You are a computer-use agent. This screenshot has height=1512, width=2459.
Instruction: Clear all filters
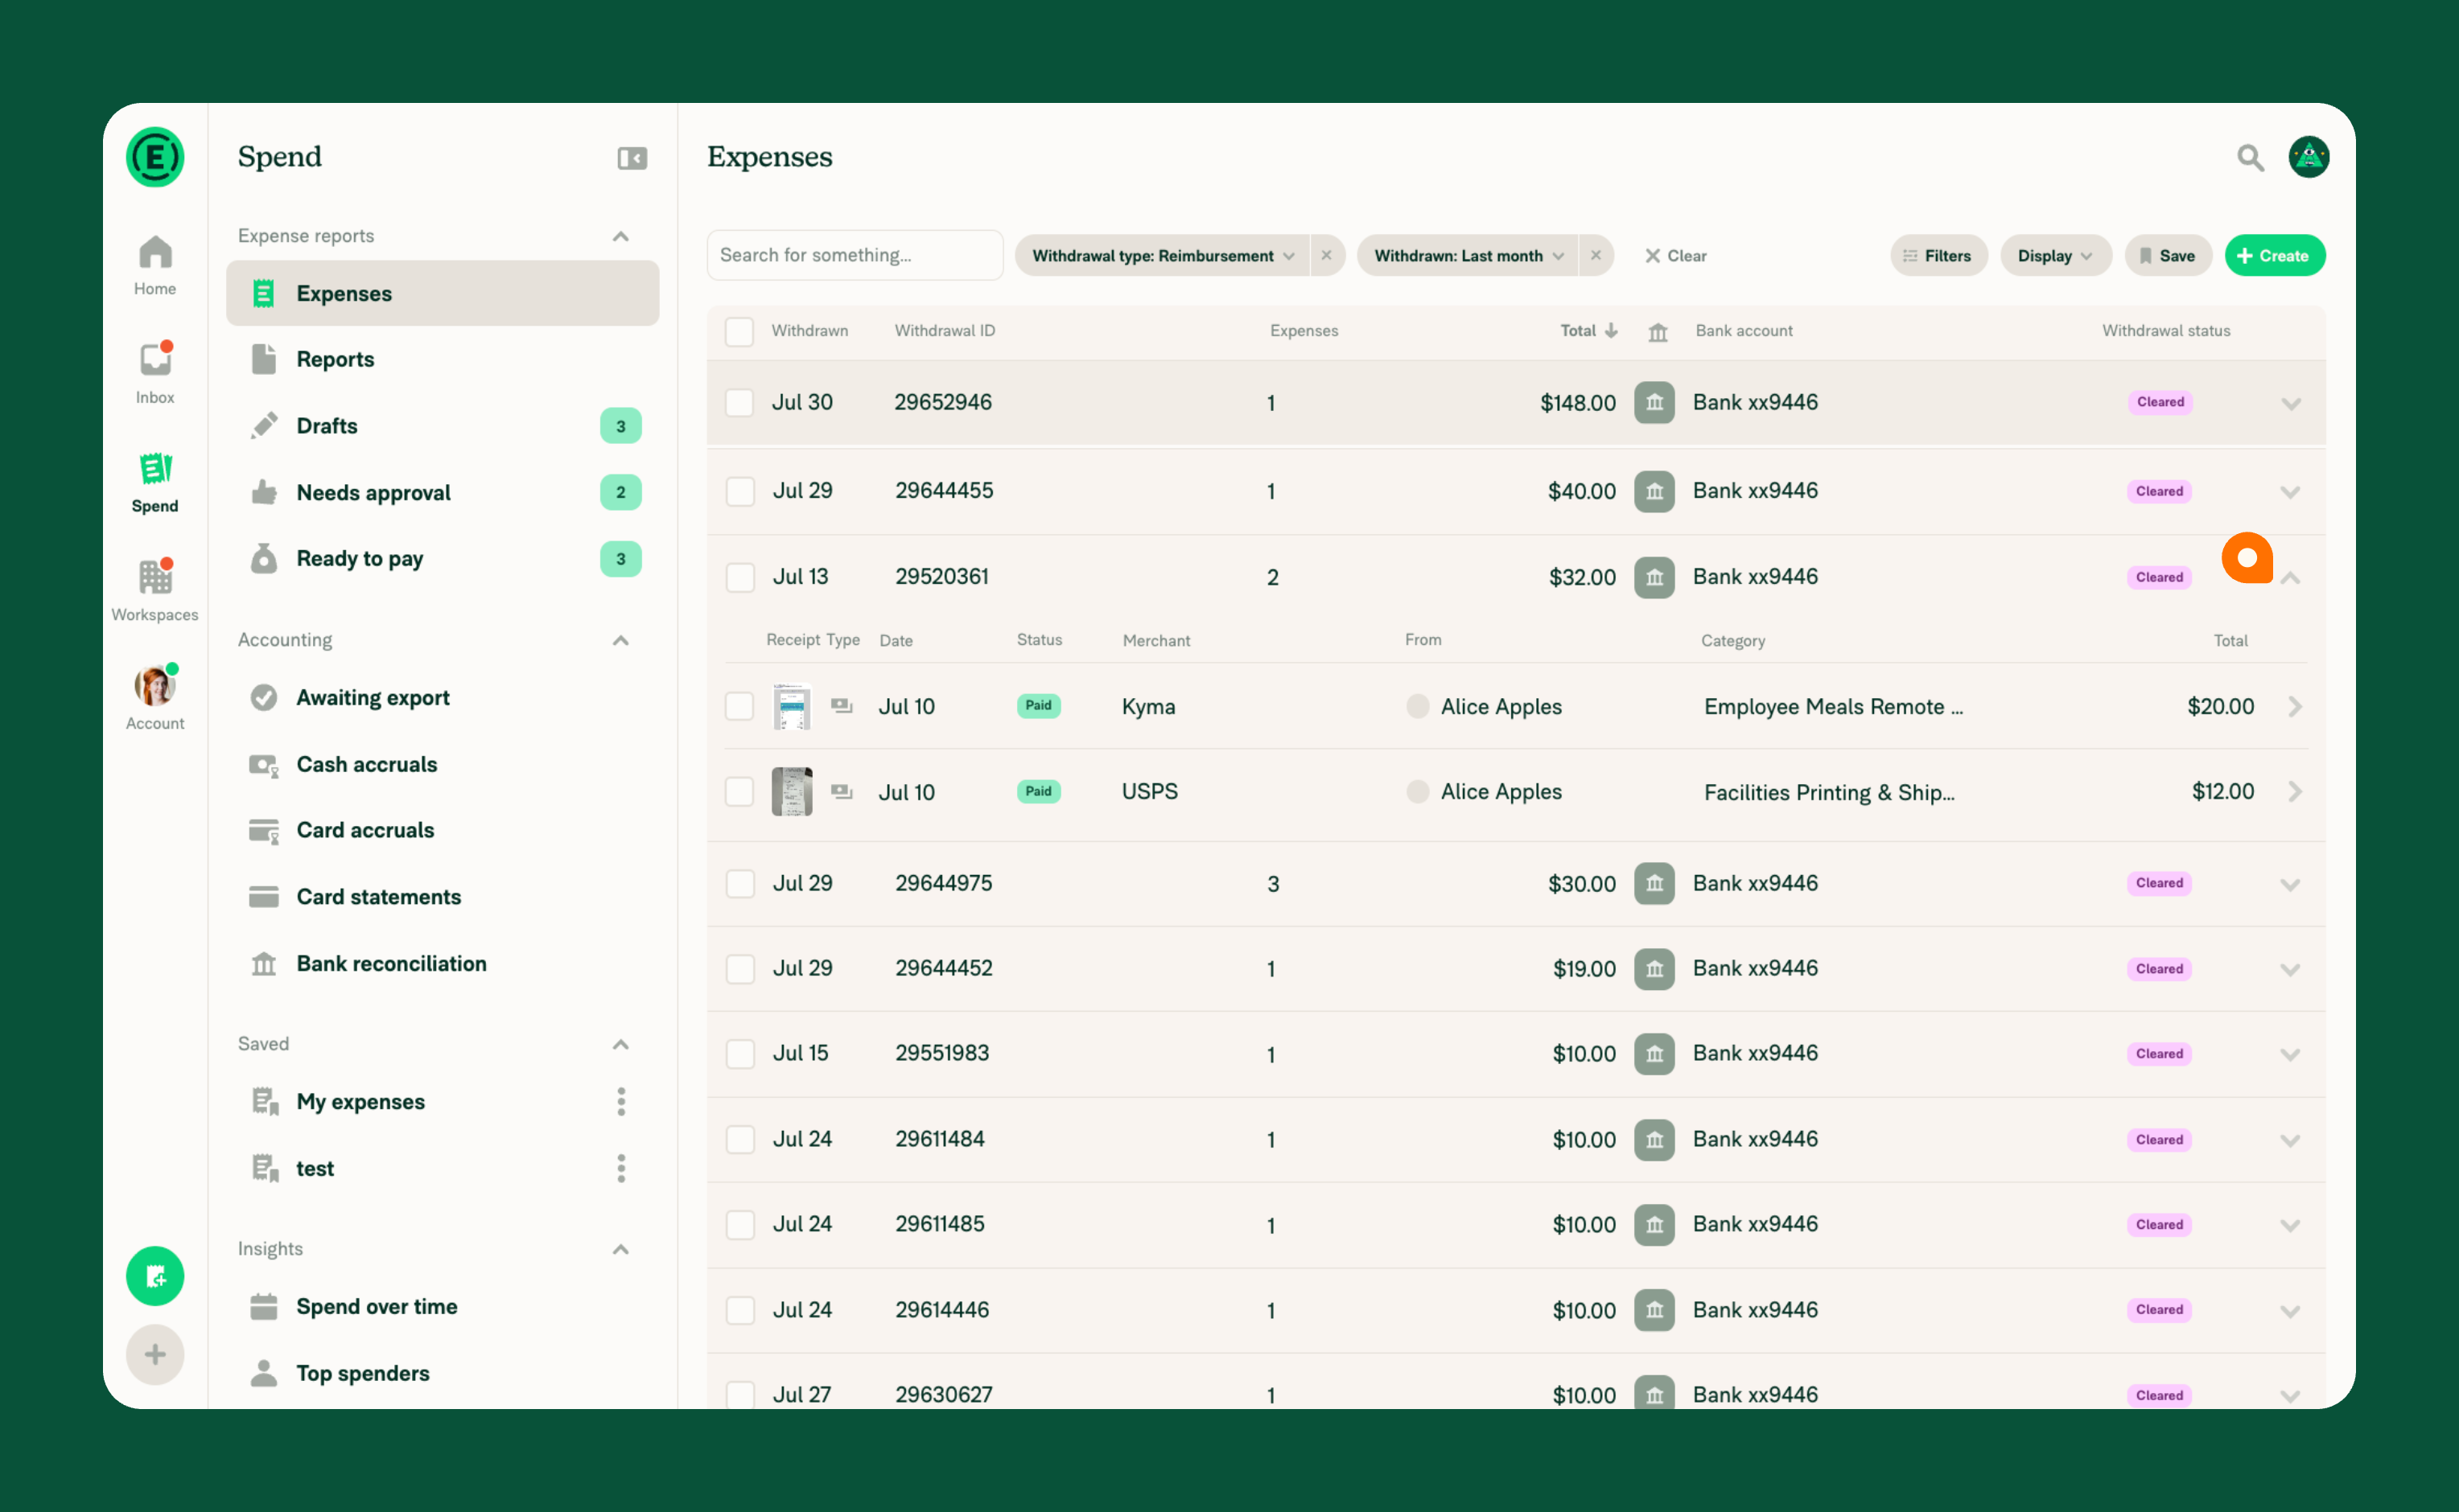point(1676,256)
